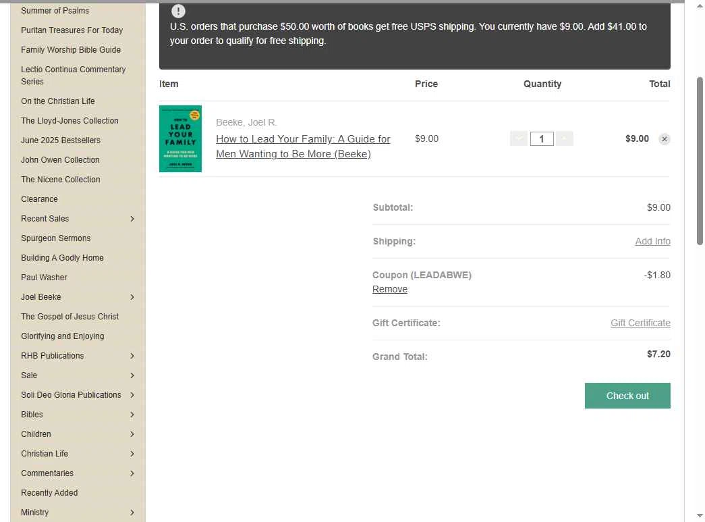
Task: Expand the Commentaries chevron
Action: tap(132, 473)
